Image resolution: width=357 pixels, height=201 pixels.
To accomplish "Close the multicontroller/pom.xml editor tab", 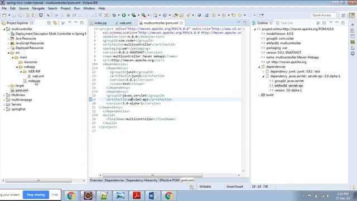I will (181, 23).
